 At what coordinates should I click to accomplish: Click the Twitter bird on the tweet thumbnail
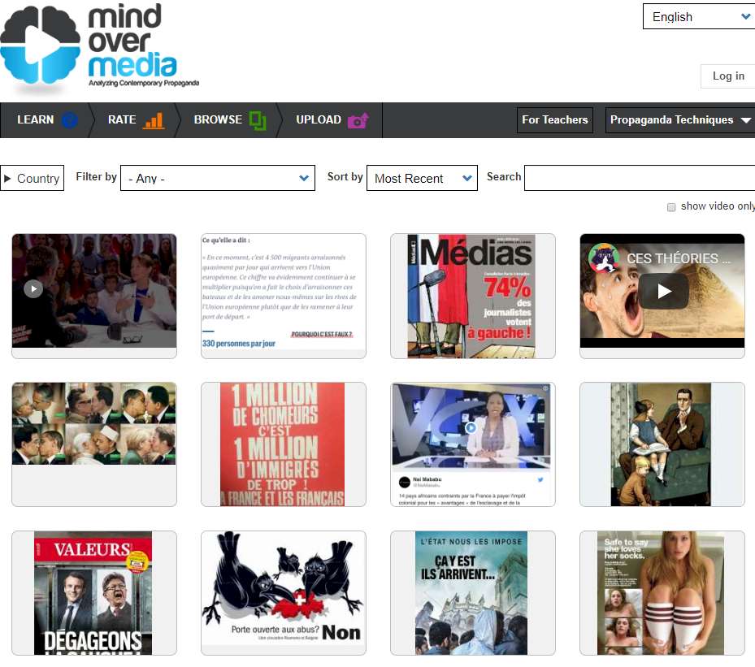click(x=541, y=479)
